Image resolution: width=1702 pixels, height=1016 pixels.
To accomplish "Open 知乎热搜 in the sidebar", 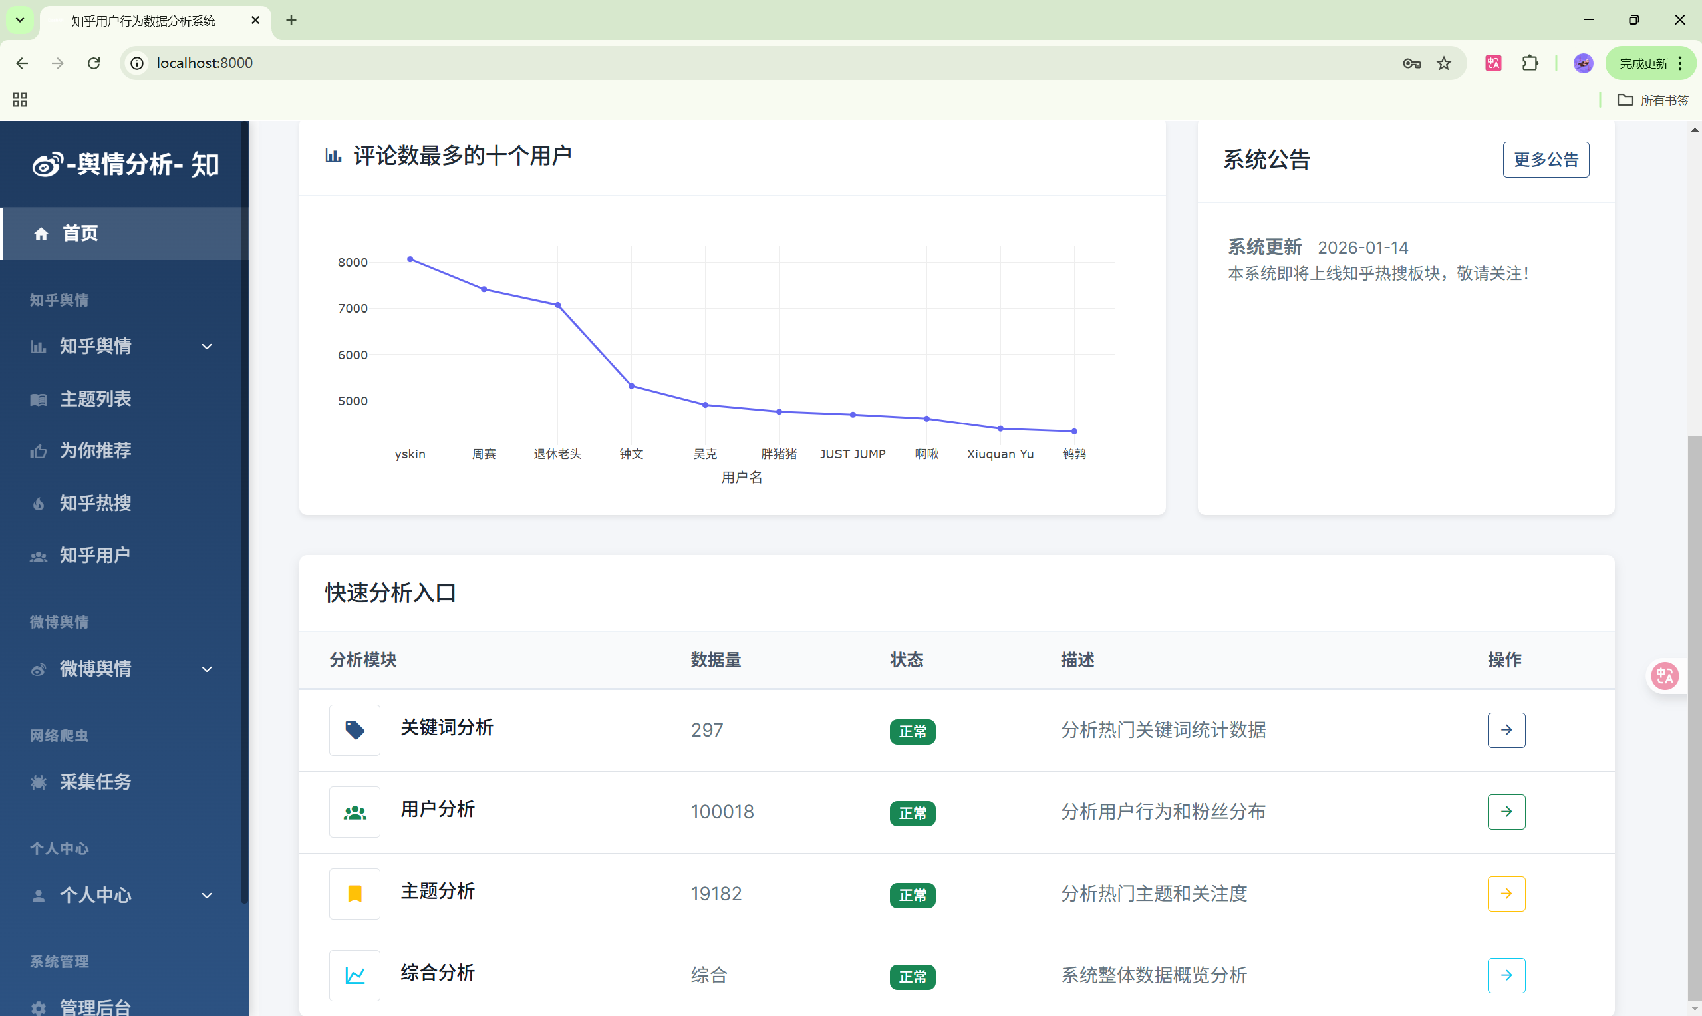I will pyautogui.click(x=95, y=503).
